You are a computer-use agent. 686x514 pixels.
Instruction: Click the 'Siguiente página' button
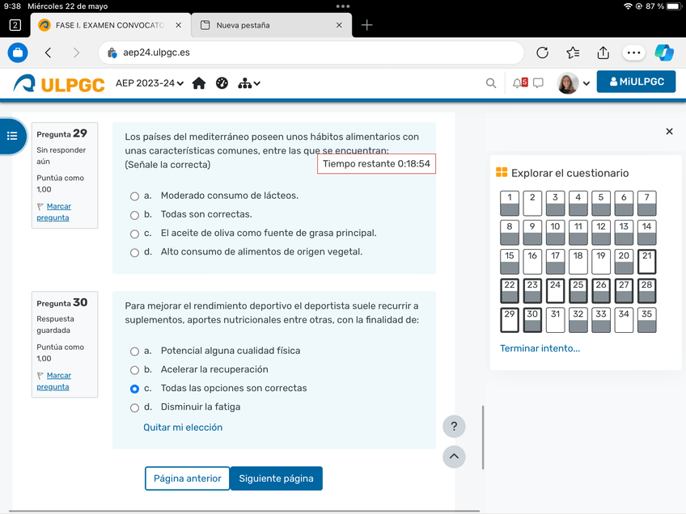(276, 478)
